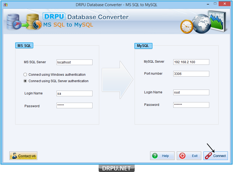Open the Help button
The height and width of the screenshot is (172, 233).
[x=162, y=156]
